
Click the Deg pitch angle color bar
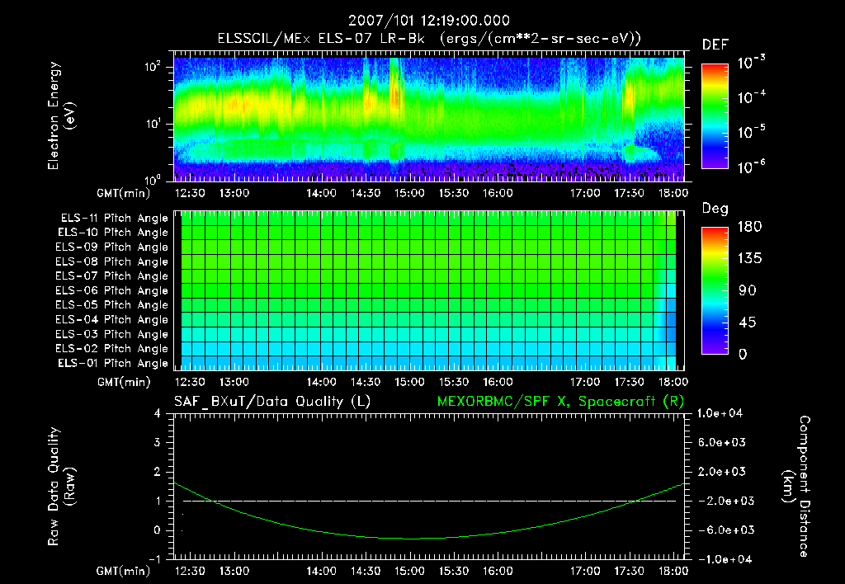pos(715,290)
